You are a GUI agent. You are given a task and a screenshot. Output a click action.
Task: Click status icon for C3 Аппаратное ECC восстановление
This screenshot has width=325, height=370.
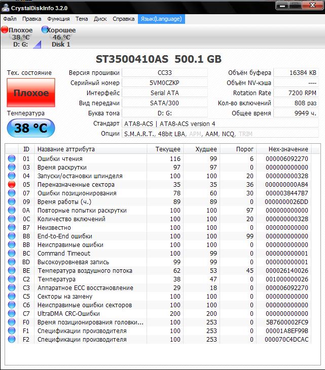[12, 287]
